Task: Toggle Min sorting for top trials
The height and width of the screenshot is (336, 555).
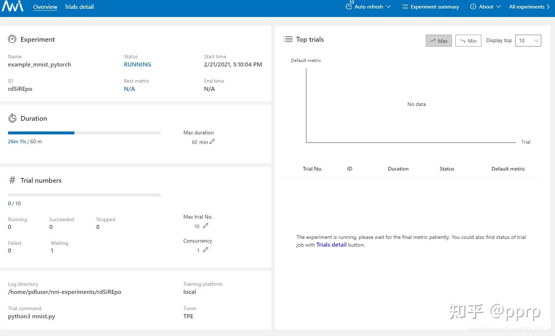Action: pyautogui.click(x=468, y=41)
